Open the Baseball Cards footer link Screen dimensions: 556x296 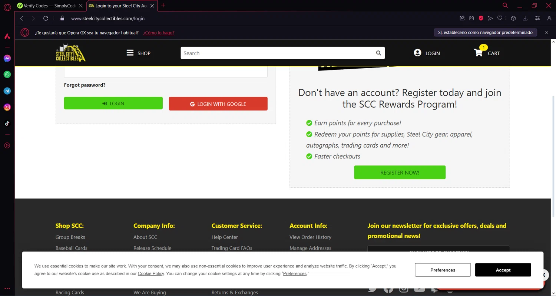coord(71,248)
